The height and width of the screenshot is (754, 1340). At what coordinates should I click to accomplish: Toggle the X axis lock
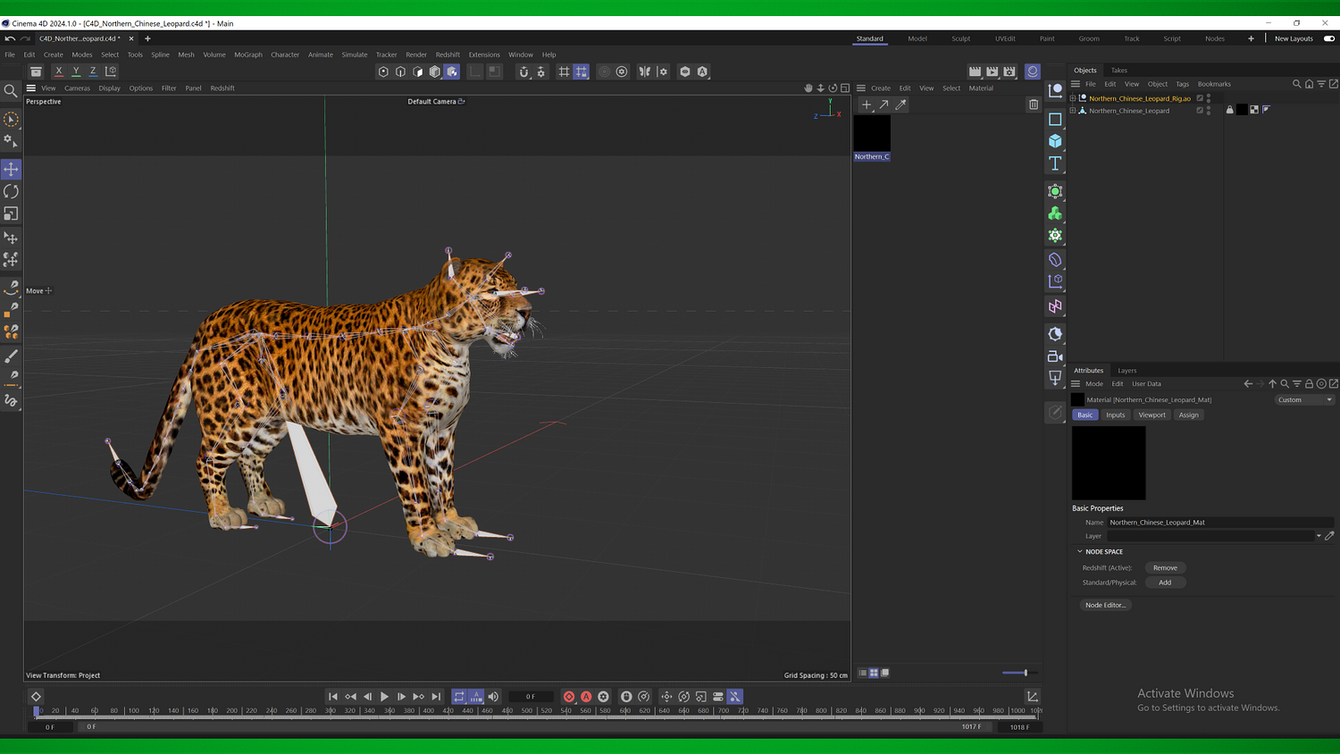tap(59, 71)
